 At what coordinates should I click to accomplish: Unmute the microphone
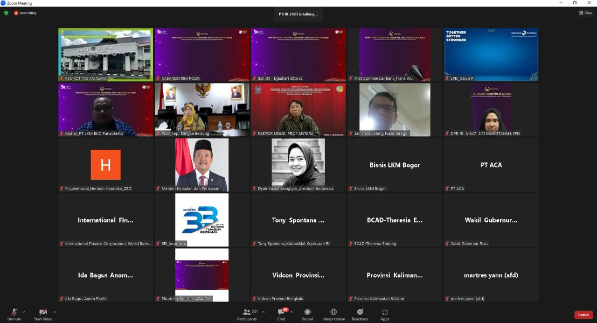pos(14,312)
